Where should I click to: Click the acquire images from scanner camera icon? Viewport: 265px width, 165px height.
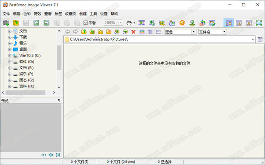(6, 22)
